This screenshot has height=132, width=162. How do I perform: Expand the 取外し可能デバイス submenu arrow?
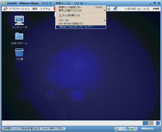pos(105,10)
